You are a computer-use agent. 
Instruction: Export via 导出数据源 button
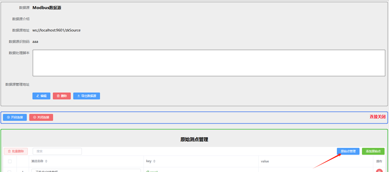87,96
